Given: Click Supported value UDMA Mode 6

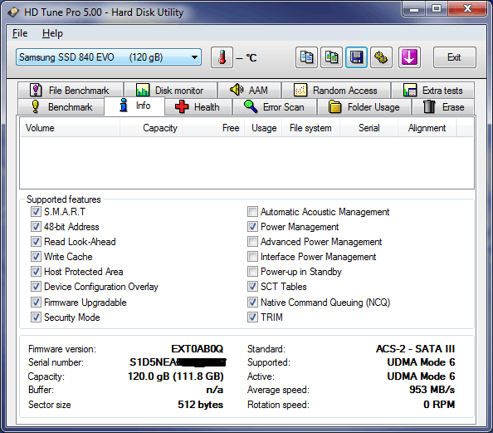Looking at the screenshot, I should 421,362.
